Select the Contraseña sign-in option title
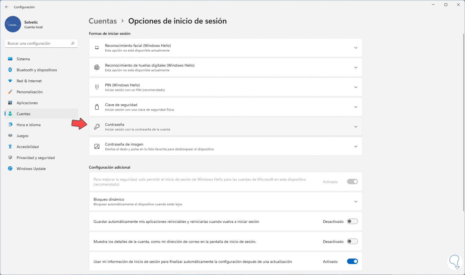The image size is (465, 275). point(114,124)
